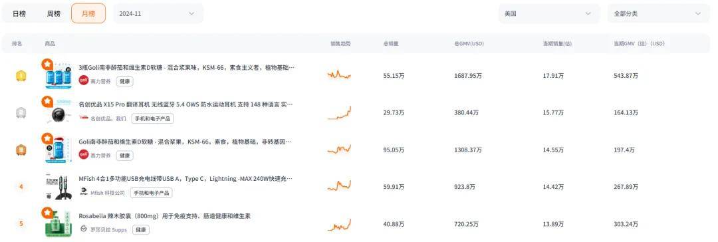Select the 月榜 tab
Image resolution: width=718 pixels, height=242 pixels.
(x=88, y=13)
